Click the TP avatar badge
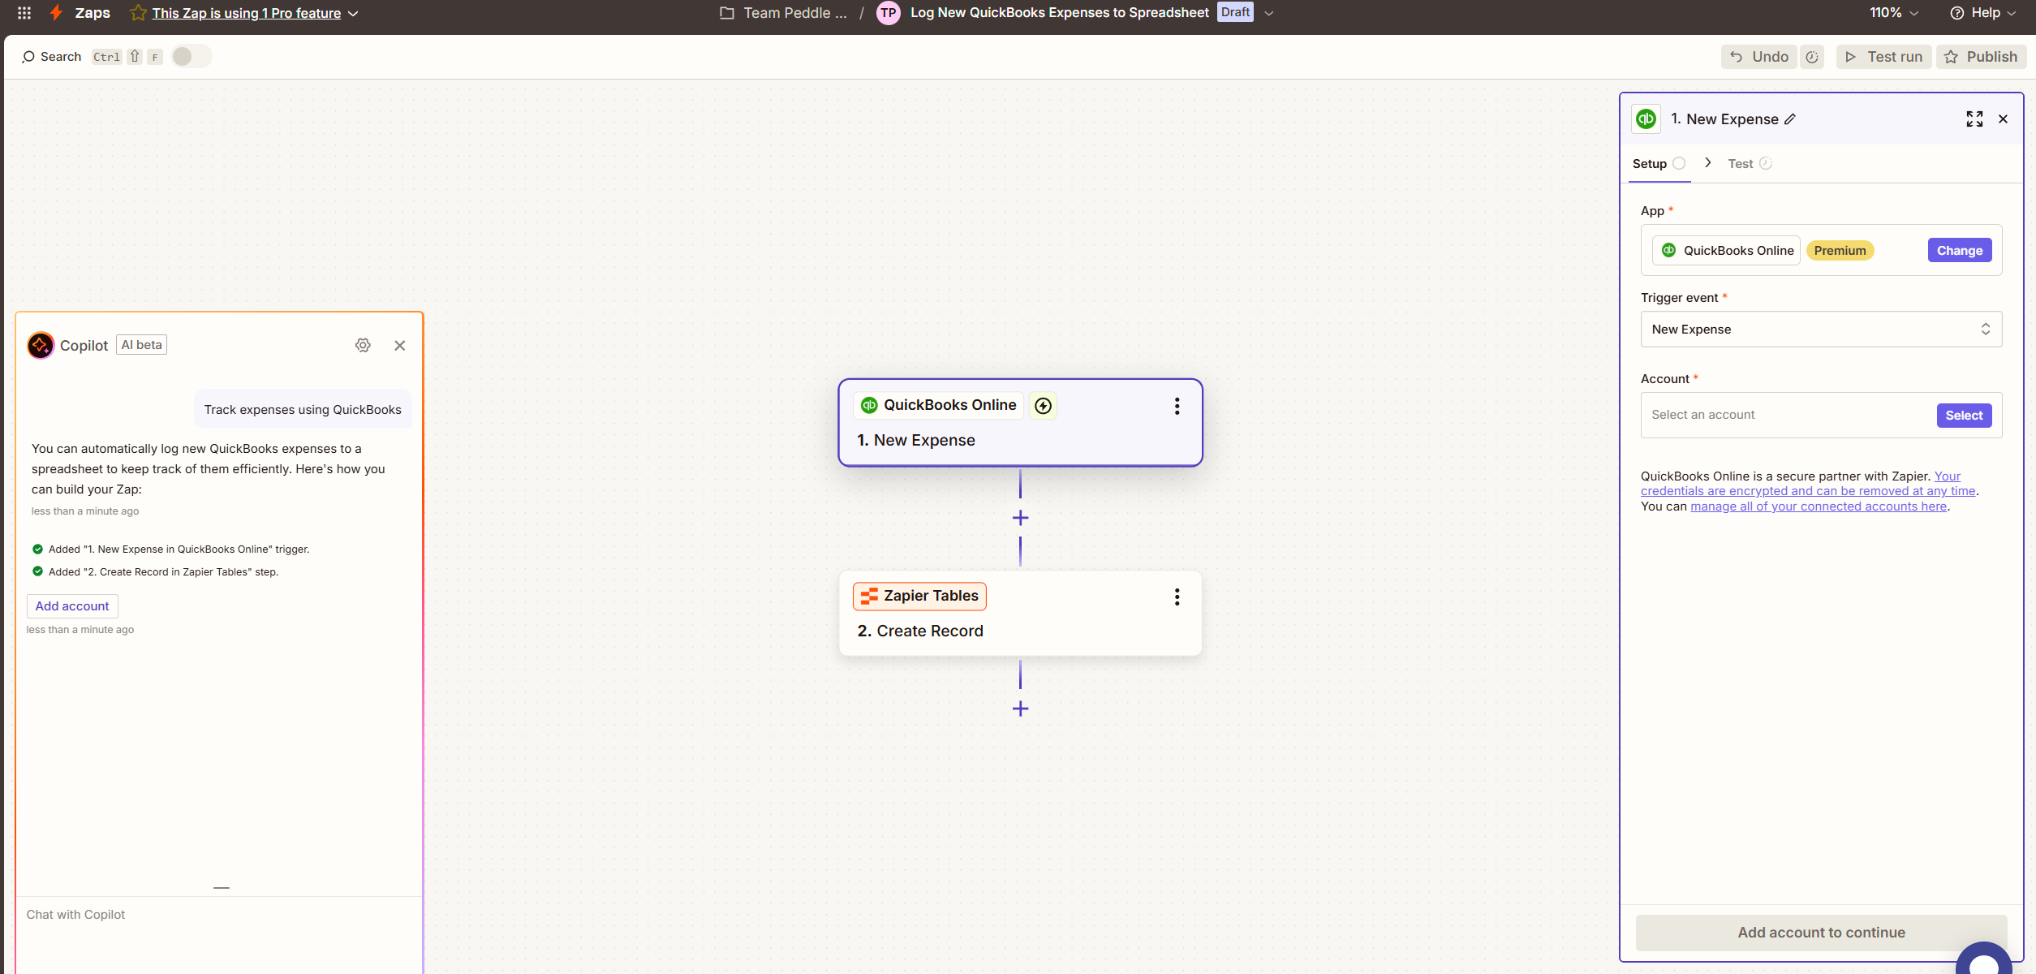 [889, 13]
